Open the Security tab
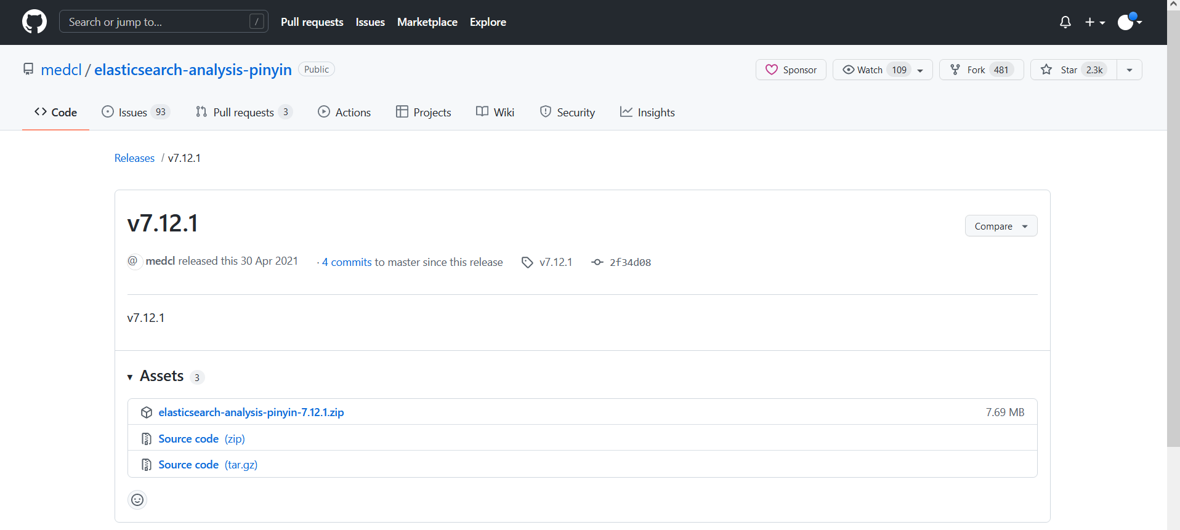Screen dimensions: 1180x530 pyautogui.click(x=567, y=112)
